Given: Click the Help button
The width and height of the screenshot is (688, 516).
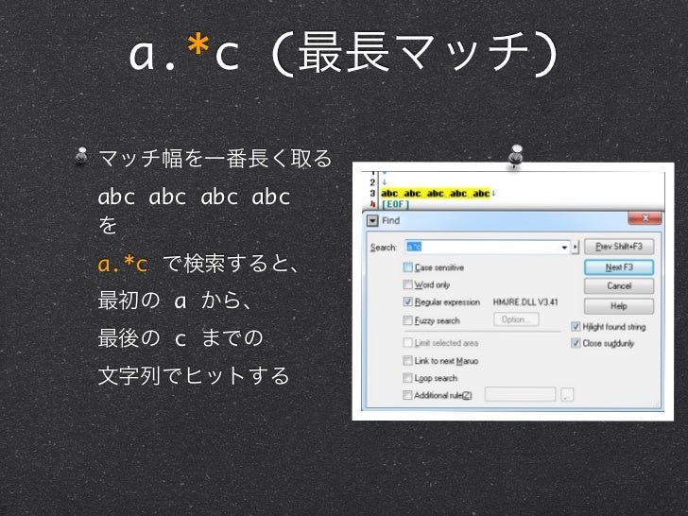Looking at the screenshot, I should point(619,306).
